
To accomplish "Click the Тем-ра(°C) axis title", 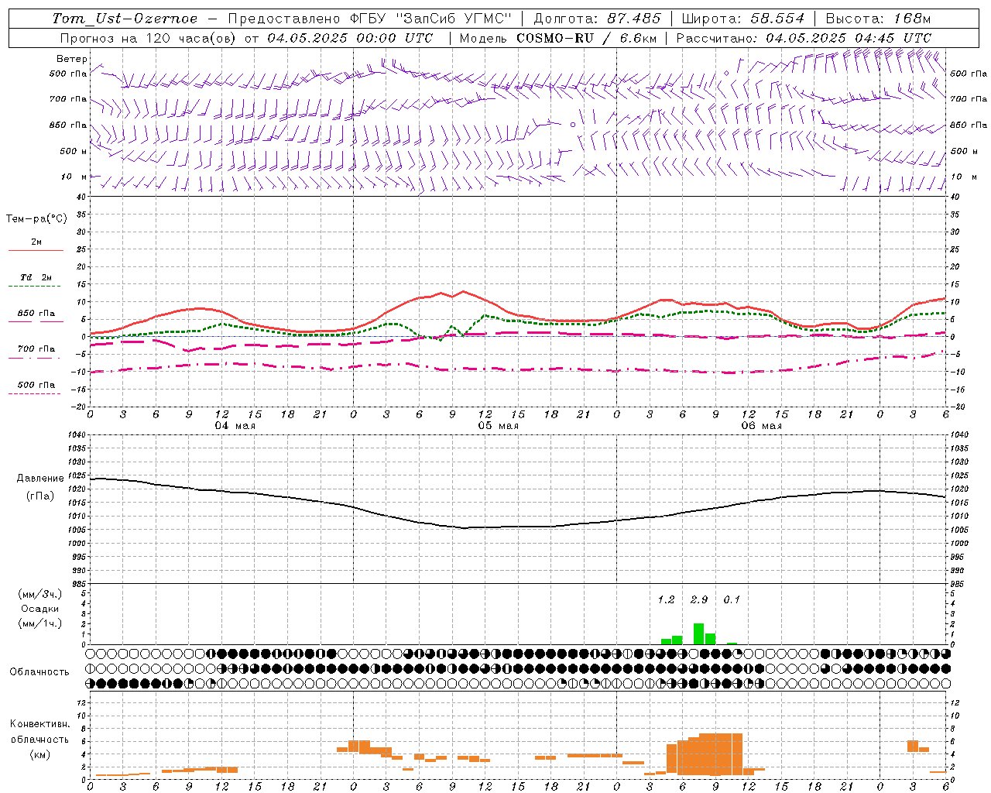I will pyautogui.click(x=36, y=219).
